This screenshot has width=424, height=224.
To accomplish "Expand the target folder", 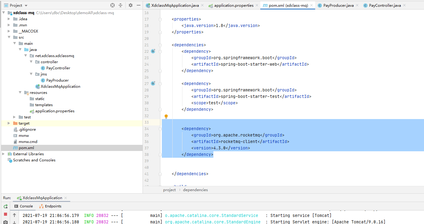I will tap(9, 123).
